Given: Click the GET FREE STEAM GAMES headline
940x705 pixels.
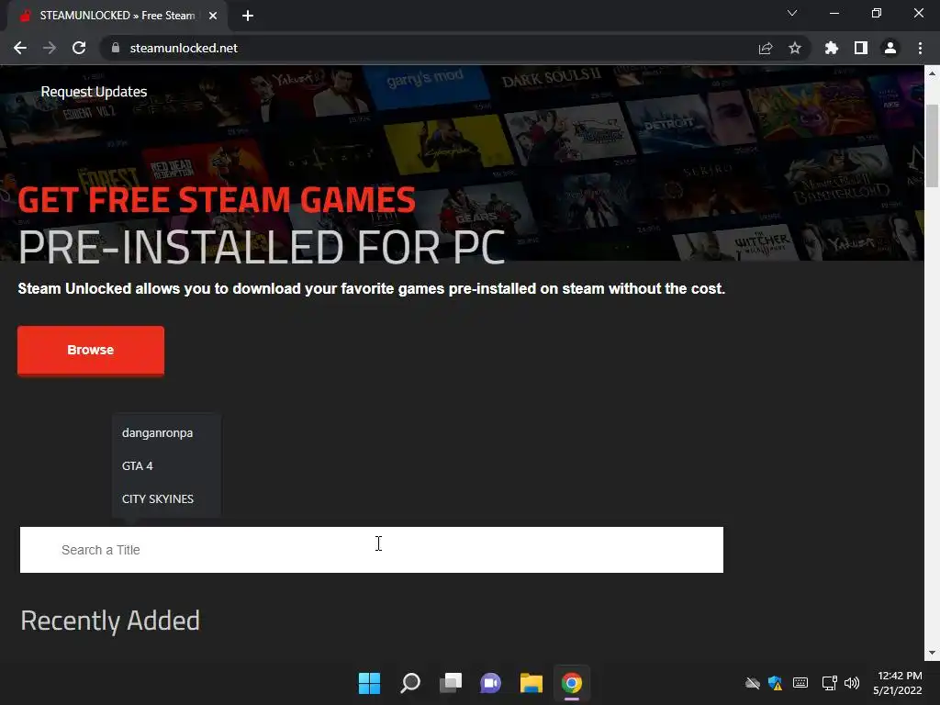Looking at the screenshot, I should pyautogui.click(x=217, y=199).
